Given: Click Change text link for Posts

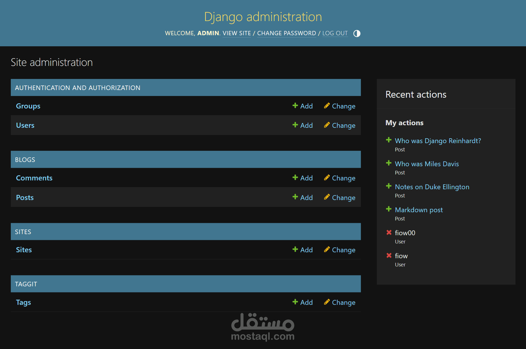Looking at the screenshot, I should 344,198.
